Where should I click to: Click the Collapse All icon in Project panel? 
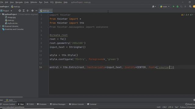pos(27,11)
